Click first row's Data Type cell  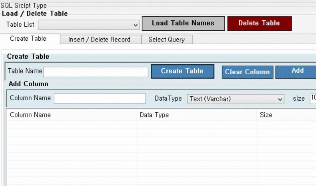pyautogui.click(x=197, y=125)
